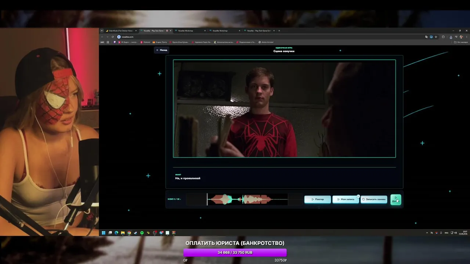
Task: Open Spotify from the taskbar
Action: point(142,233)
